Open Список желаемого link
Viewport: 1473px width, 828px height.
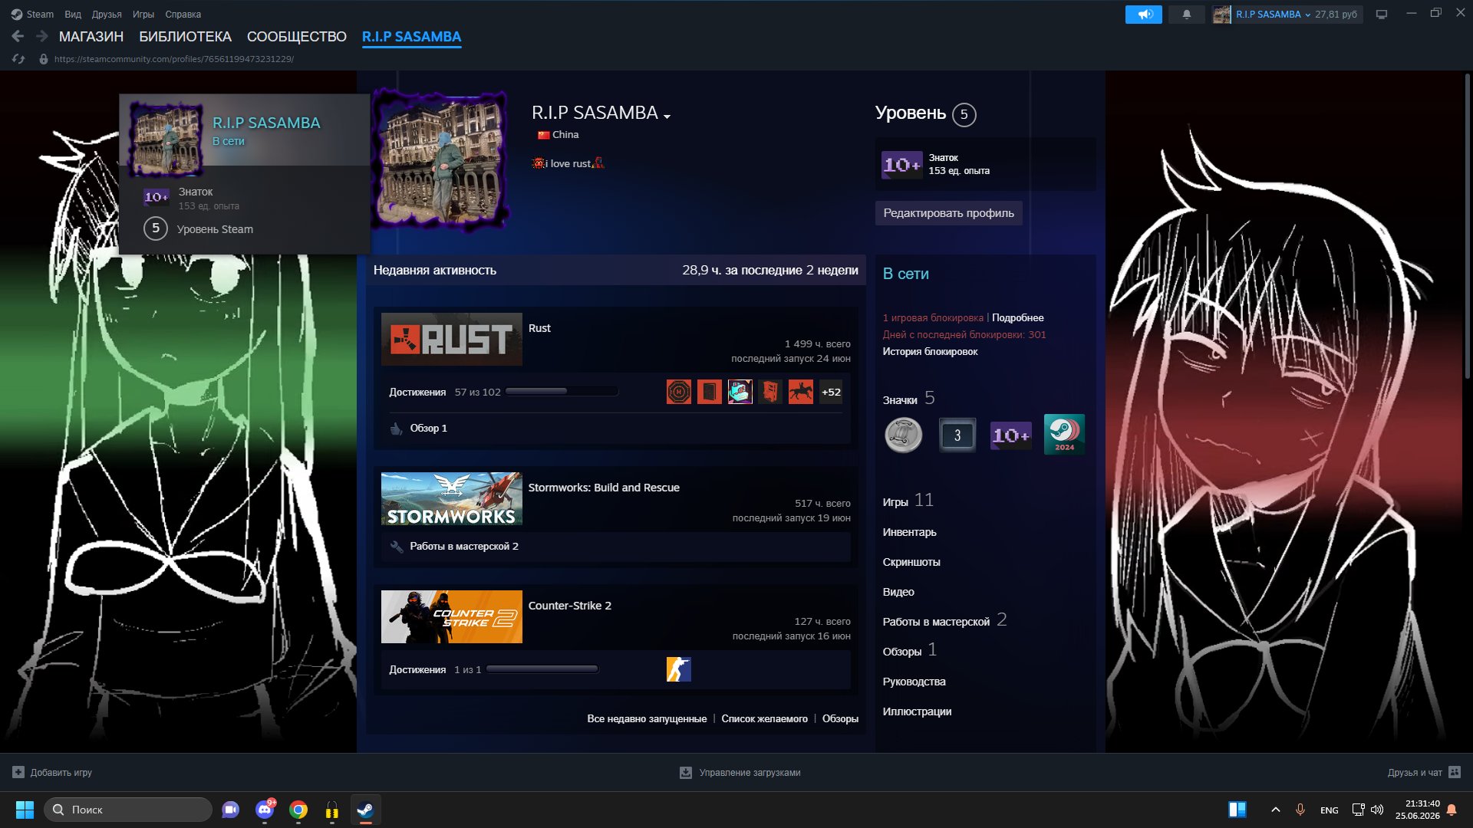(x=764, y=718)
